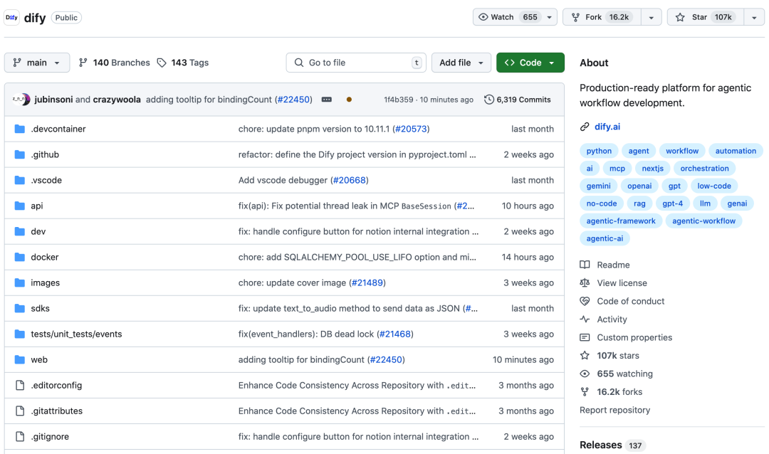Click the dify repository name
769x454 pixels.
[35, 18]
